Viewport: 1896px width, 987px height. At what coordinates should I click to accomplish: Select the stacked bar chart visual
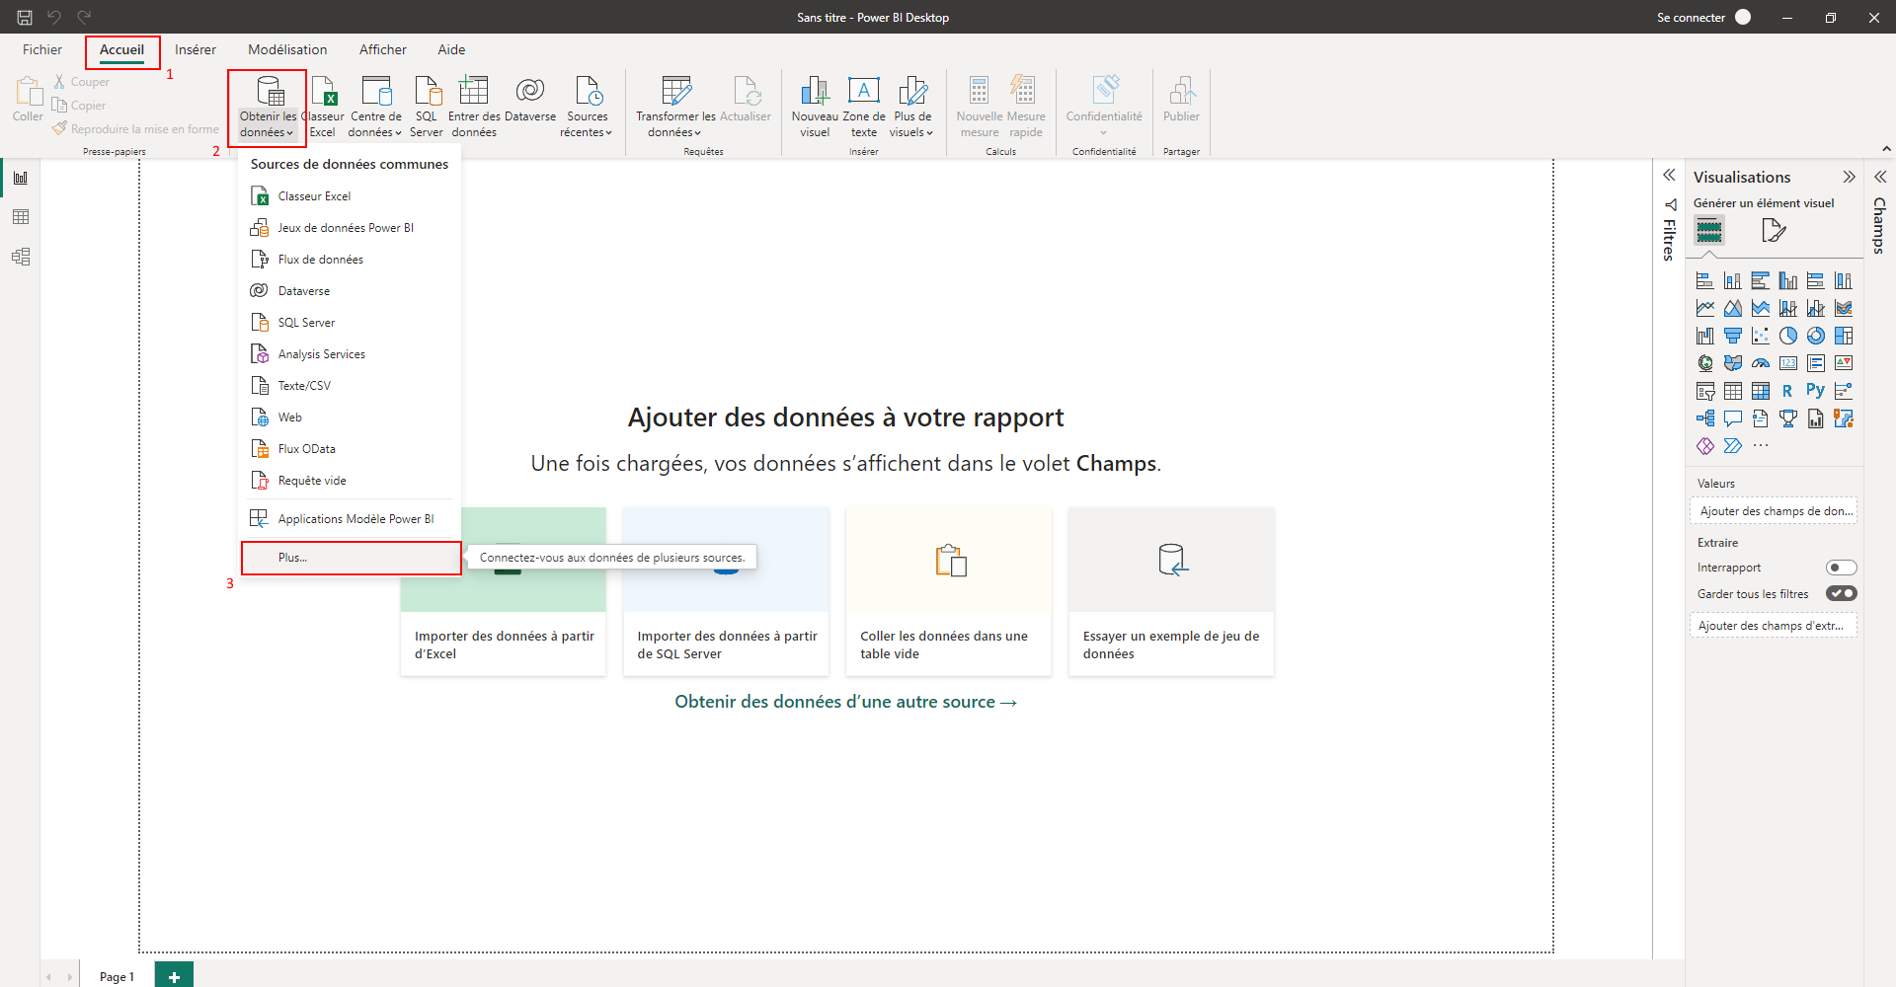[1704, 281]
